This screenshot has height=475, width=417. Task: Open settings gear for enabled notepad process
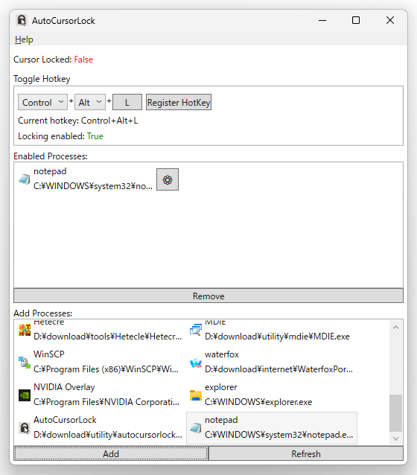coord(168,179)
